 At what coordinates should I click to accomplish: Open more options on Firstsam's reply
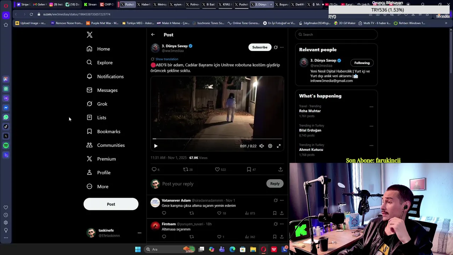click(282, 224)
